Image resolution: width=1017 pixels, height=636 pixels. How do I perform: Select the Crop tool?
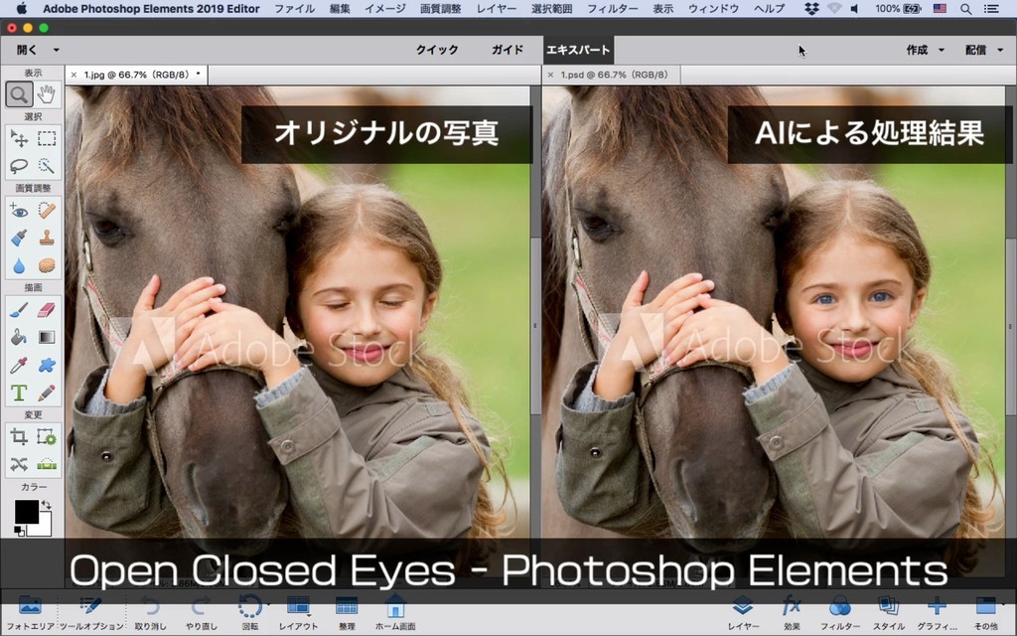[19, 437]
